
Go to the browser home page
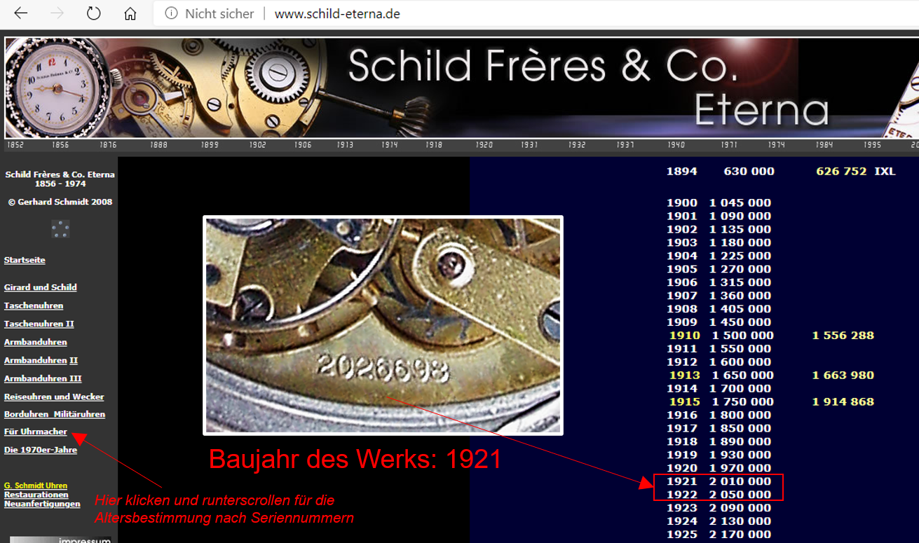coord(130,14)
